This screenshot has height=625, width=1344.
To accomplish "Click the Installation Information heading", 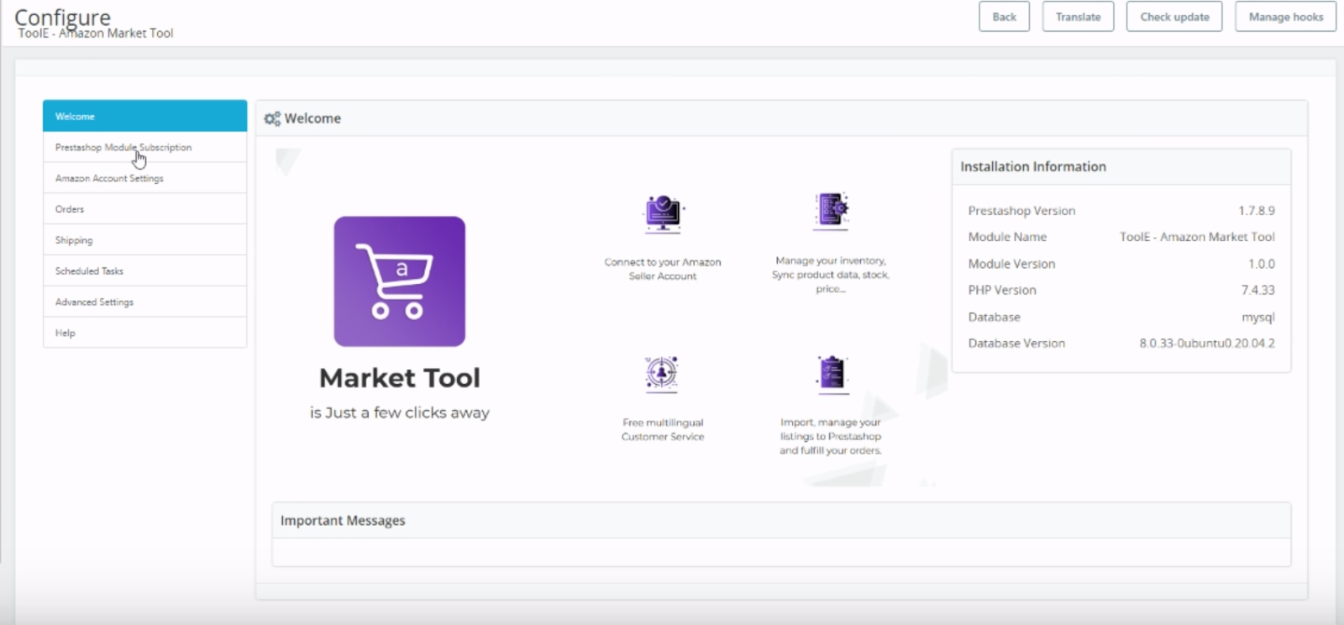I will (x=1033, y=166).
